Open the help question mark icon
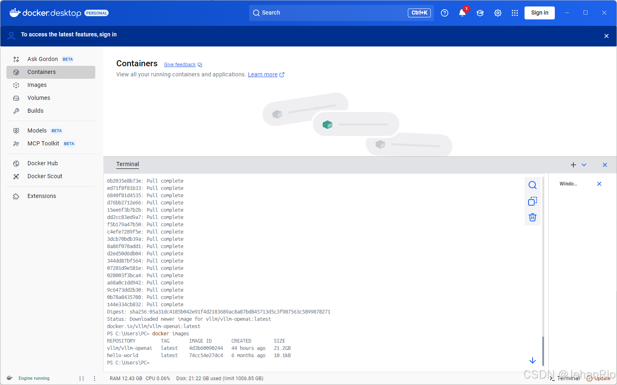617x385 pixels. (x=445, y=13)
